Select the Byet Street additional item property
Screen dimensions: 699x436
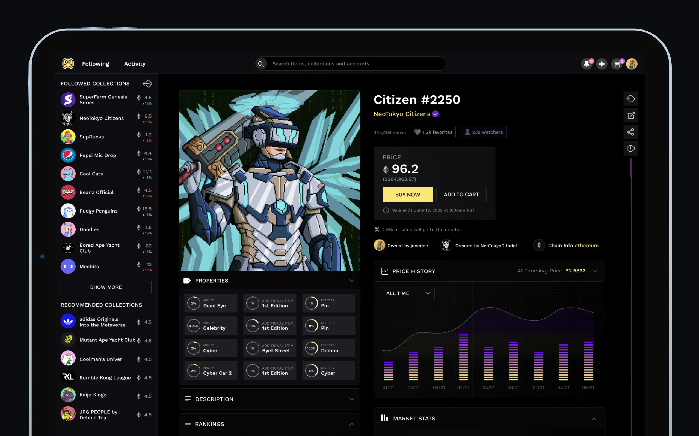[270, 348]
